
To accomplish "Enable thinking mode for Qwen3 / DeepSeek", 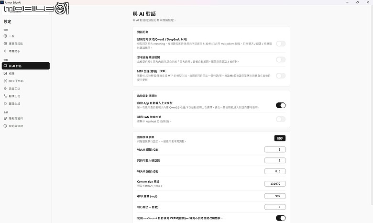I will point(281,44).
